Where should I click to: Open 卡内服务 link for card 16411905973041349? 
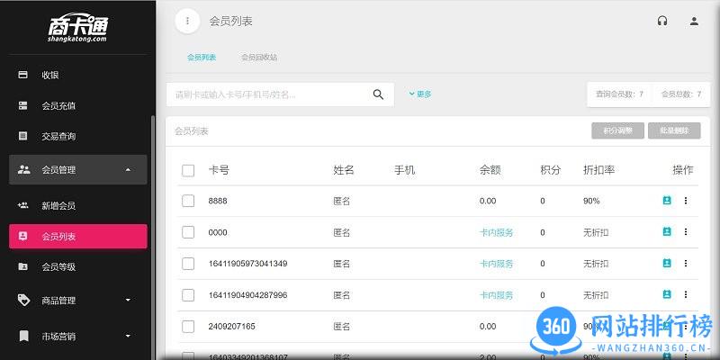497,264
